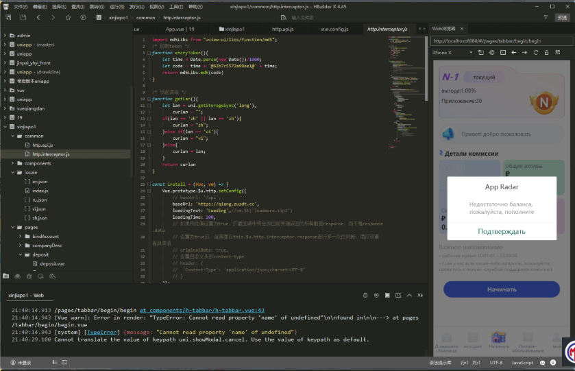Click the Подтверждать button in the dialog

(x=501, y=232)
